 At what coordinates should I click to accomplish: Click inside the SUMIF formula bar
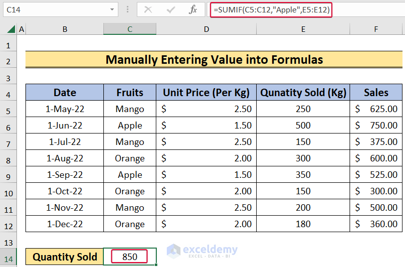tap(300, 9)
